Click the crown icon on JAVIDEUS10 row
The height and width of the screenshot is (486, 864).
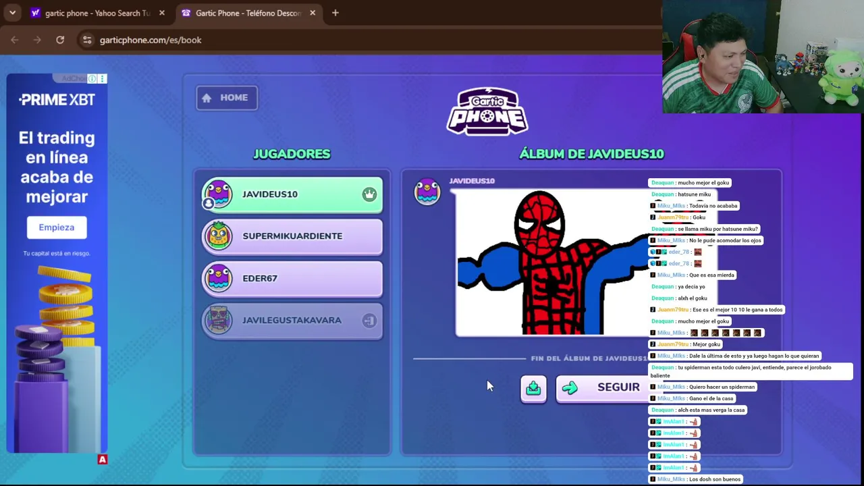(369, 194)
